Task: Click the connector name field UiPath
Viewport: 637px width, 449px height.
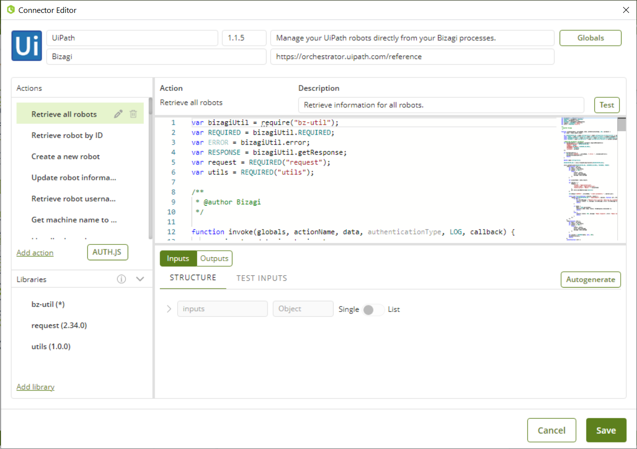Action: point(132,38)
